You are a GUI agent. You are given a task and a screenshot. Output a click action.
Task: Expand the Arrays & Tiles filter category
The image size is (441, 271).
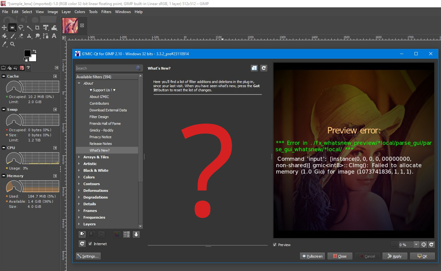pyautogui.click(x=79, y=157)
